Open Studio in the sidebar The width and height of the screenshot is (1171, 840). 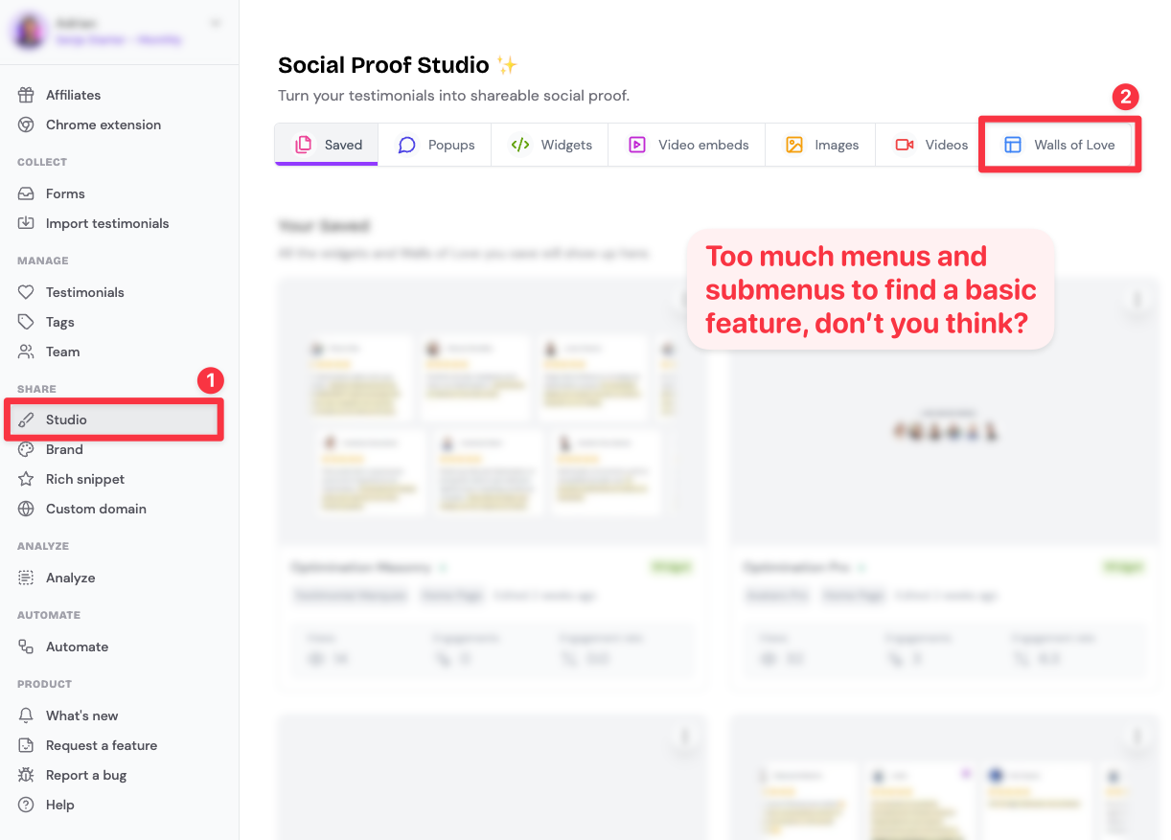66,420
